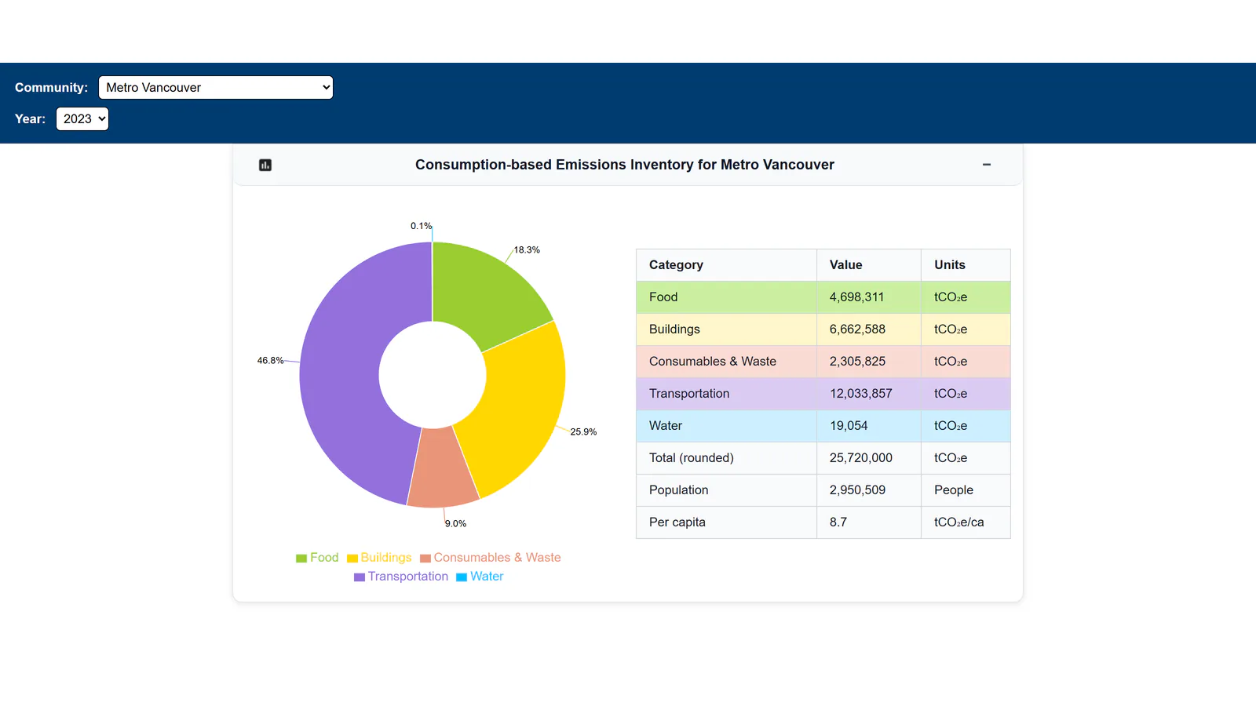Open the Community dropdown
The width and height of the screenshot is (1256, 706).
point(216,87)
